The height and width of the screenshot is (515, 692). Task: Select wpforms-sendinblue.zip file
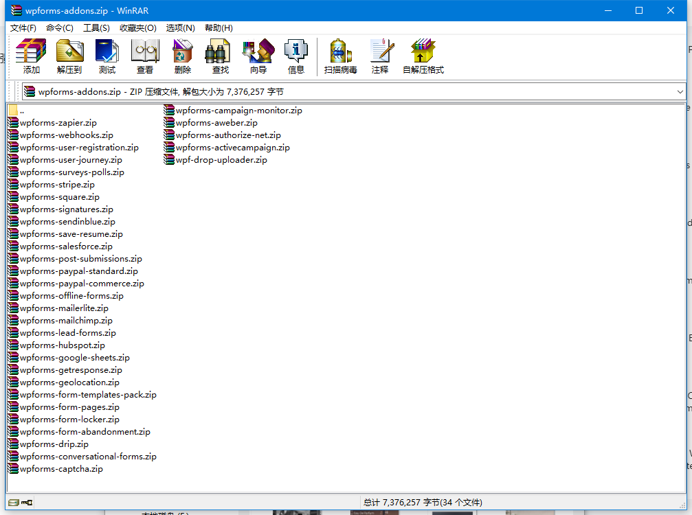(x=62, y=222)
